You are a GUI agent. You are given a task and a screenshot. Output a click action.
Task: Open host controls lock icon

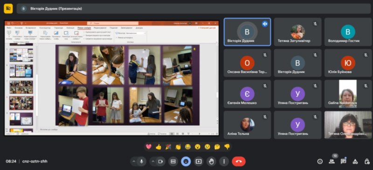367,162
